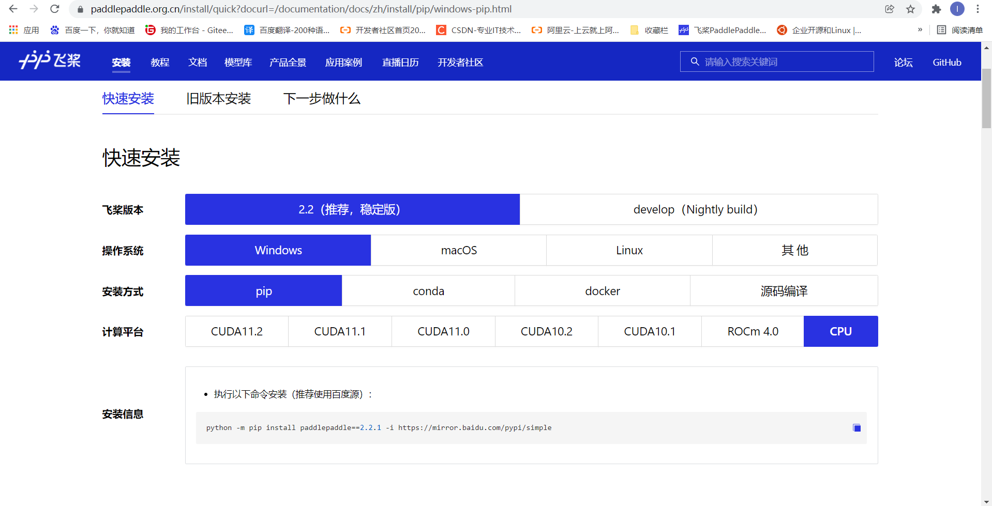The width and height of the screenshot is (992, 506).
Task: Focus the search keyword input field
Action: click(x=777, y=62)
